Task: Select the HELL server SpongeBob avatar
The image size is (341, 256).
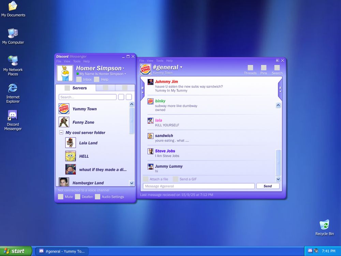Action: (x=71, y=156)
